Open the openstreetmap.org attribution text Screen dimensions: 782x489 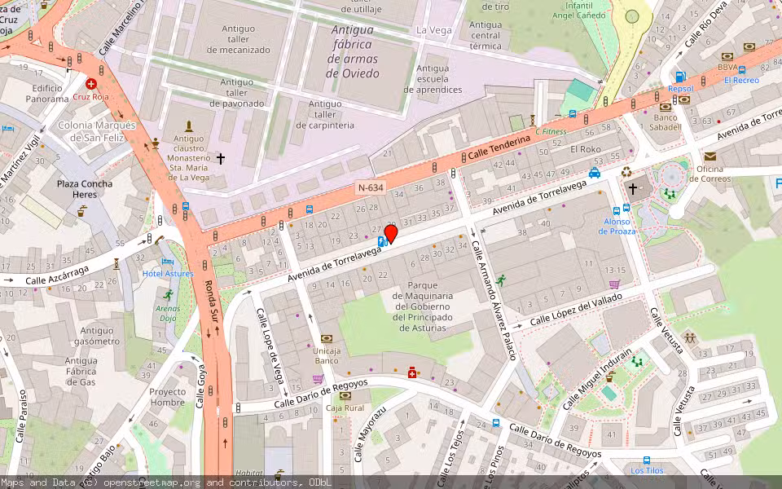151,482
